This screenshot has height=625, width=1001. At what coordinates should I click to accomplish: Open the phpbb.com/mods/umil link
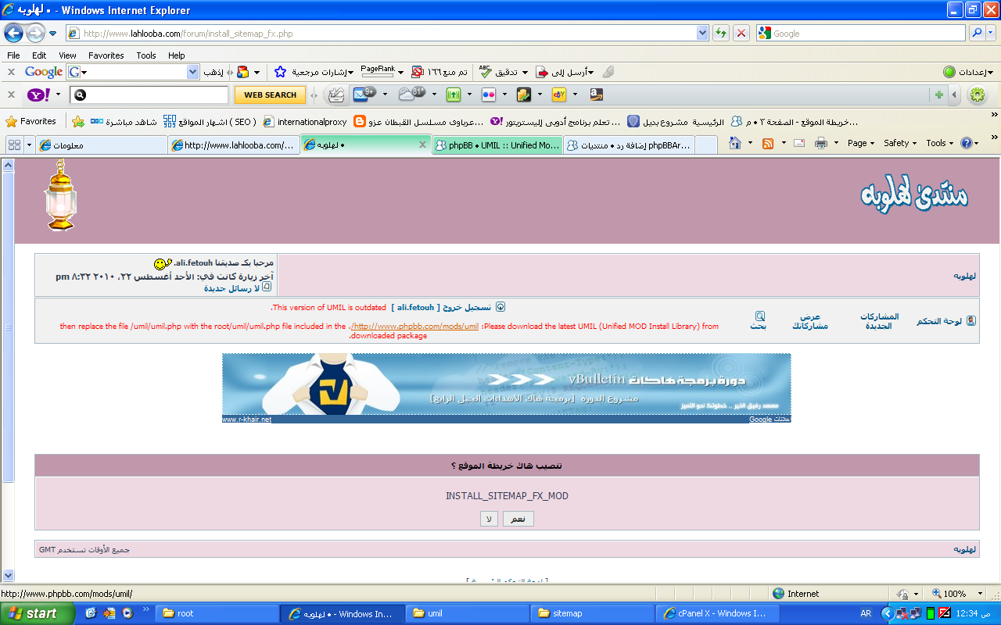415,327
